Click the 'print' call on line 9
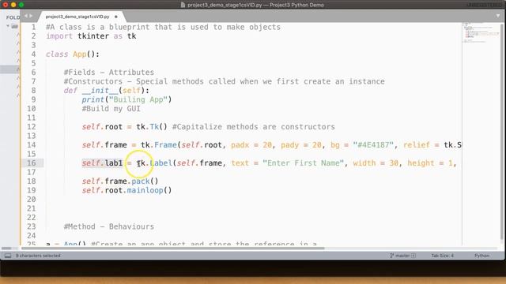 coord(93,99)
